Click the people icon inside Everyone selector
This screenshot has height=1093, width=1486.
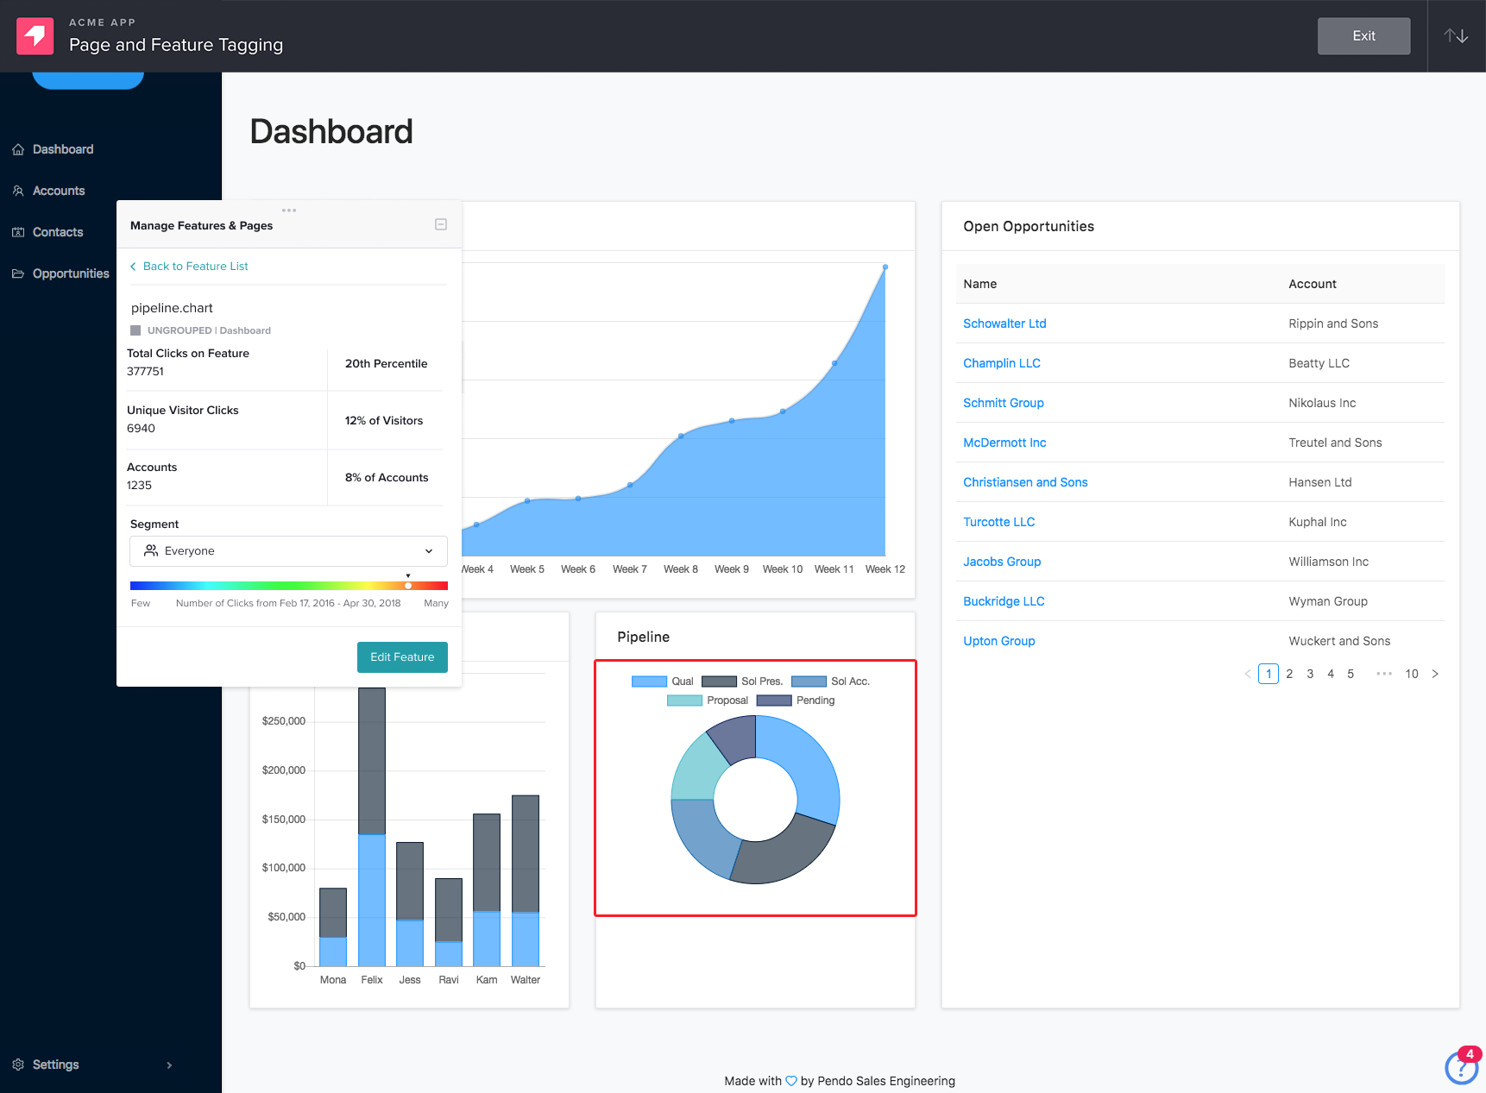151,550
